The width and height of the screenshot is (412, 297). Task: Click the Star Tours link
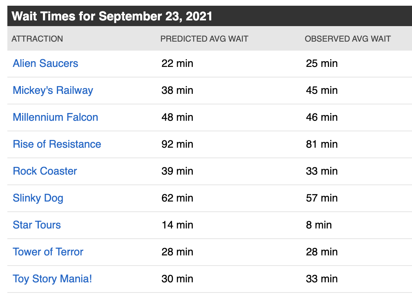(x=37, y=225)
